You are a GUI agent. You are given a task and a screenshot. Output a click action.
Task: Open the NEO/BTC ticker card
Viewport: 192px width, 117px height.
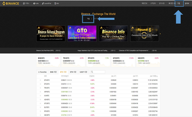(x=148, y=62)
